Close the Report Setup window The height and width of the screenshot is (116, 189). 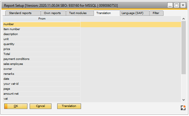tap(183, 5)
